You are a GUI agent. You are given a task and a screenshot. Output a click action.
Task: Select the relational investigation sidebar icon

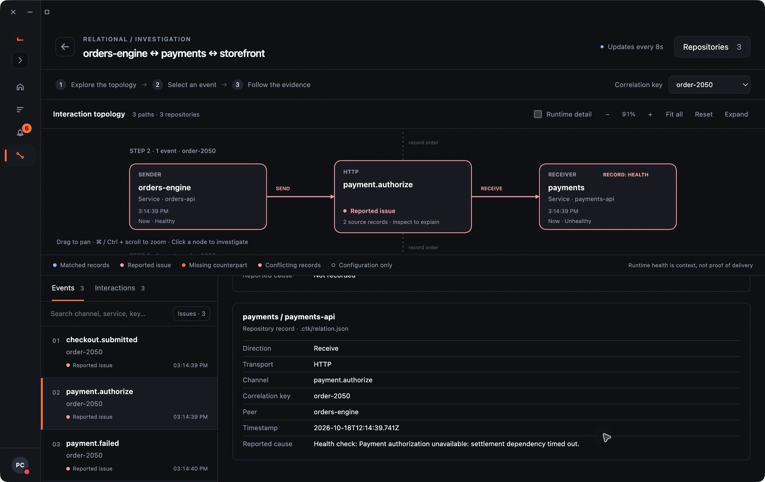tap(20, 155)
